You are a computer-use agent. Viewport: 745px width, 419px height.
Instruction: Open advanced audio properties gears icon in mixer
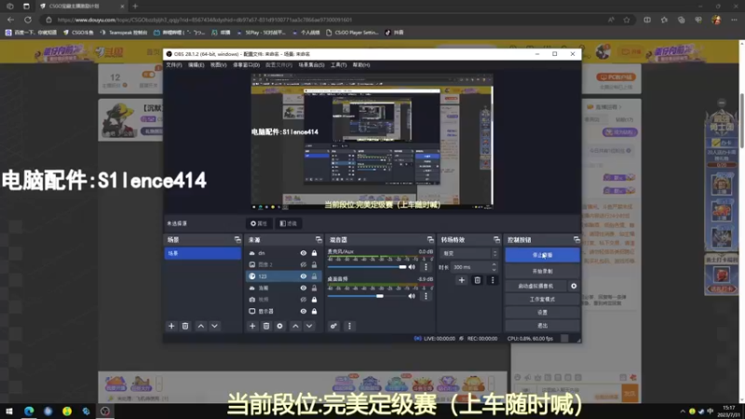[x=333, y=326]
